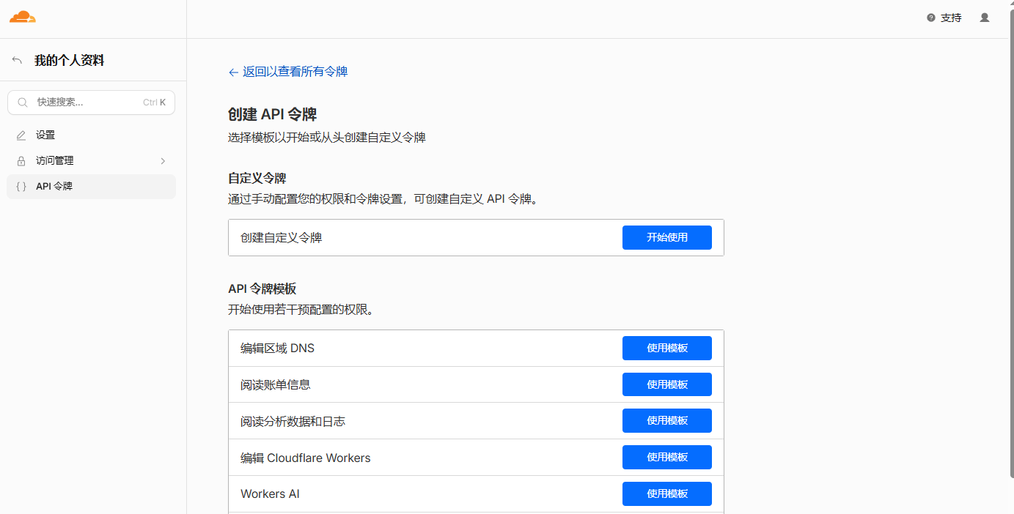Click the lock icon next to 访问管理
Viewport: 1014px width, 514px height.
pos(21,161)
